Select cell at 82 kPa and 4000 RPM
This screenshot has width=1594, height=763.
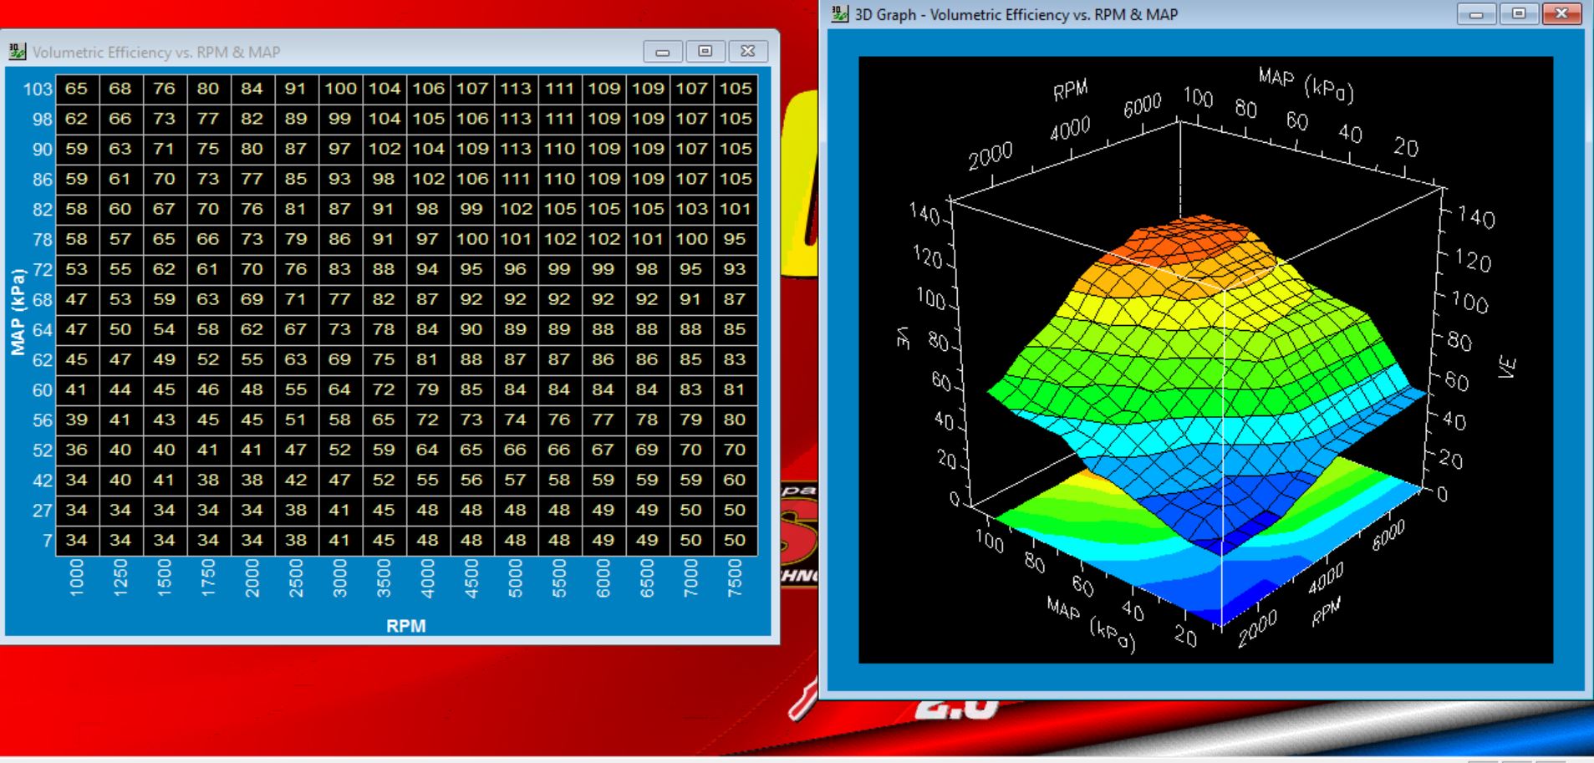tap(428, 209)
